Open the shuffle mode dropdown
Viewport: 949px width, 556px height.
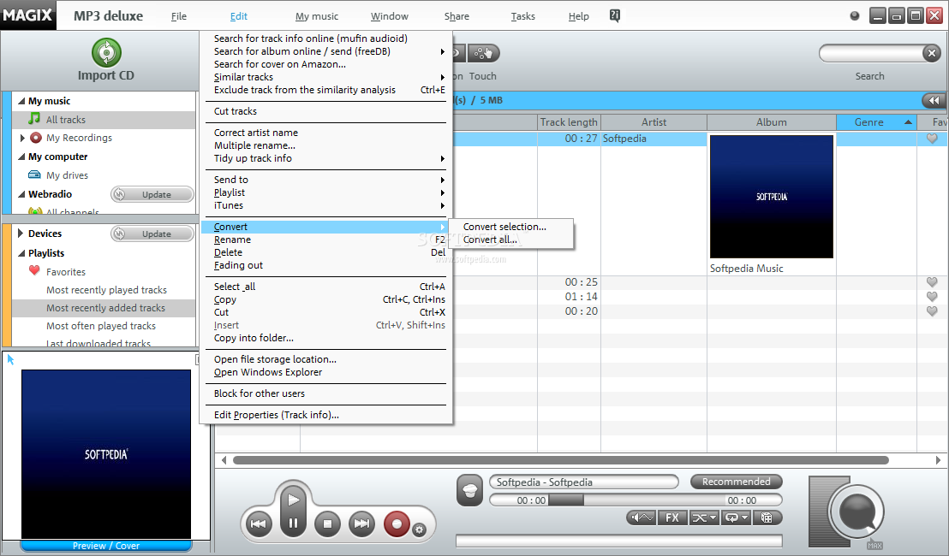click(x=704, y=518)
